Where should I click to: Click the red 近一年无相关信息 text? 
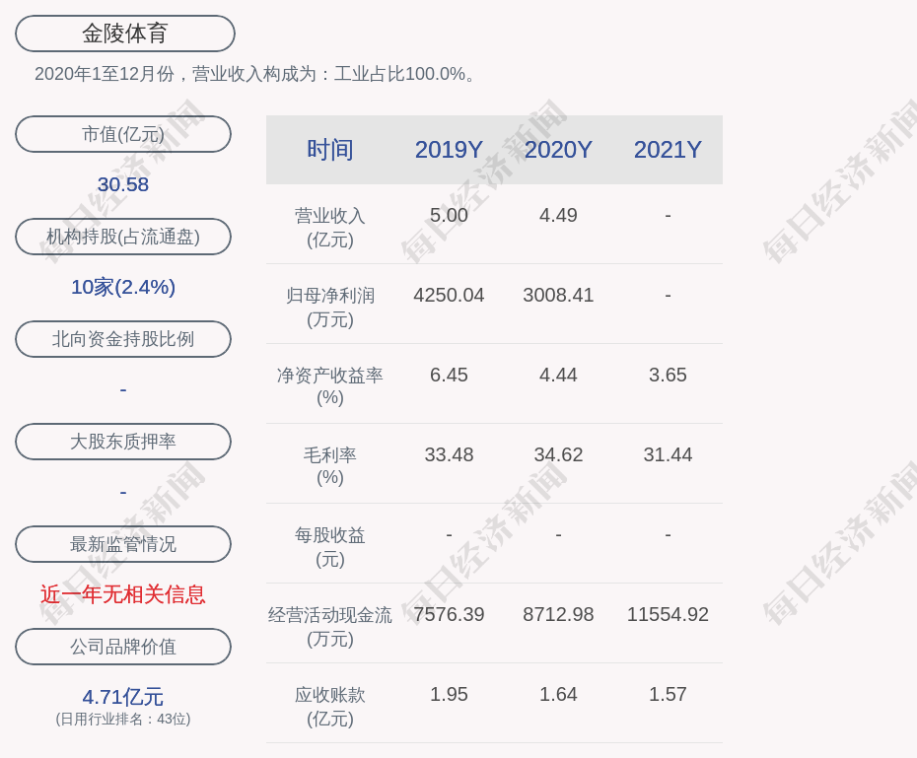tap(123, 595)
